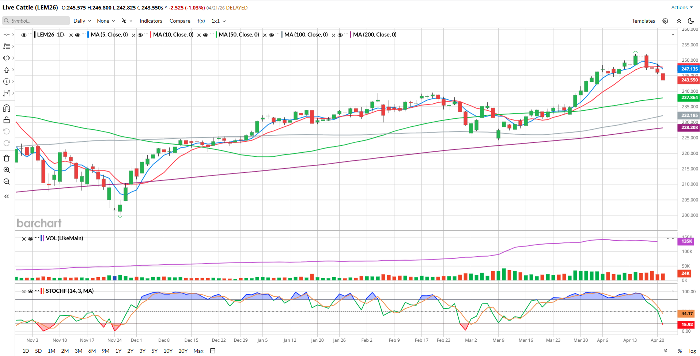Open the Actions dropdown menu
Viewport: 700px width, 356px height.
pos(682,7)
